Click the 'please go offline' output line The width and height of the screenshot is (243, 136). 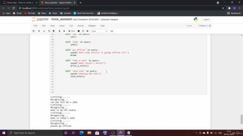click(x=61, y=126)
